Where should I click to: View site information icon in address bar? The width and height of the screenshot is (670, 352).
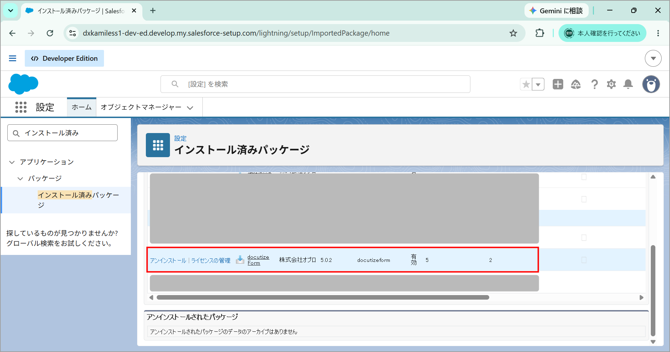click(73, 33)
